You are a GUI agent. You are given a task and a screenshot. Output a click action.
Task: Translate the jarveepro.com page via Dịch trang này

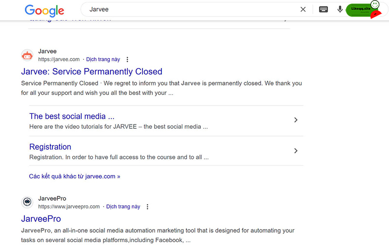coord(123,207)
